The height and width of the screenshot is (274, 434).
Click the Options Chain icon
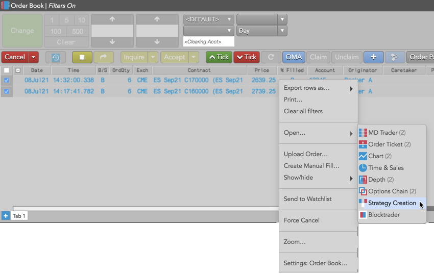363,191
